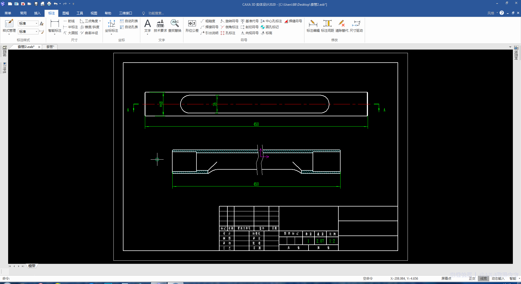Select the 孔标注 hole annotation tool
The height and width of the screenshot is (284, 521).
tap(228, 33)
